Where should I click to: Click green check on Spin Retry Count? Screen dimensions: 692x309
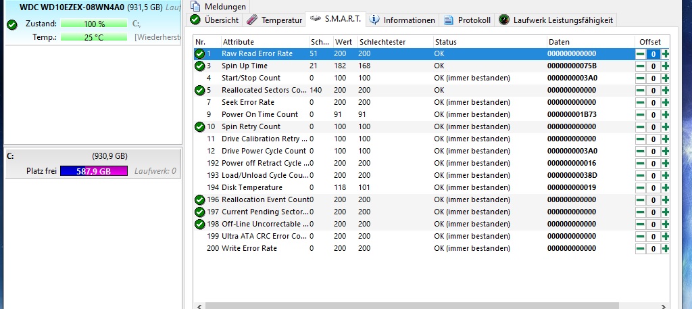(x=199, y=126)
